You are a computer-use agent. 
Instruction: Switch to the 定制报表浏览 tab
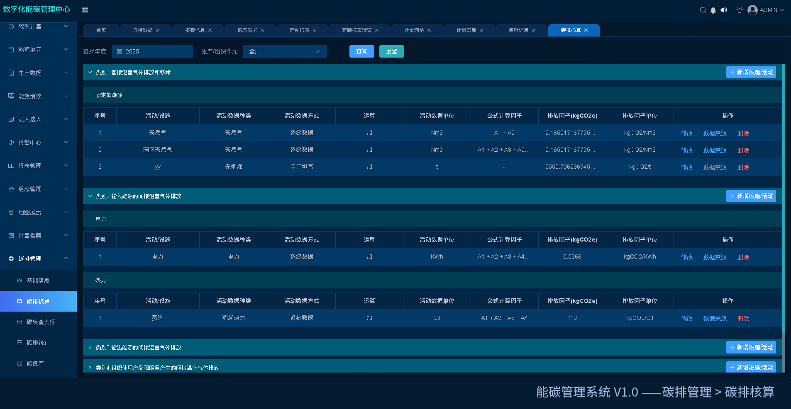click(357, 30)
